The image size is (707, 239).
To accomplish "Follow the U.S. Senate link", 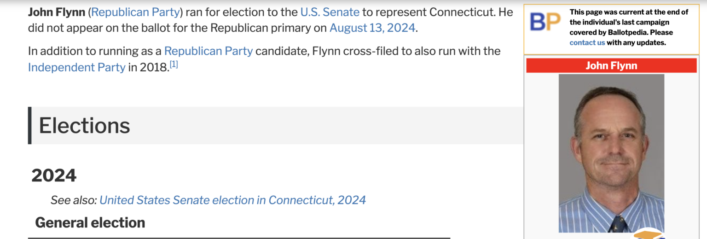I will pyautogui.click(x=330, y=12).
